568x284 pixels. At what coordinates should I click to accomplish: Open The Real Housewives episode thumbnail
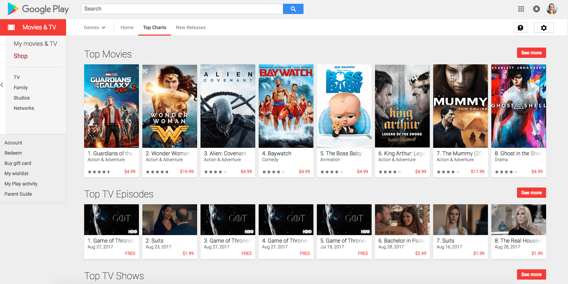point(519,220)
